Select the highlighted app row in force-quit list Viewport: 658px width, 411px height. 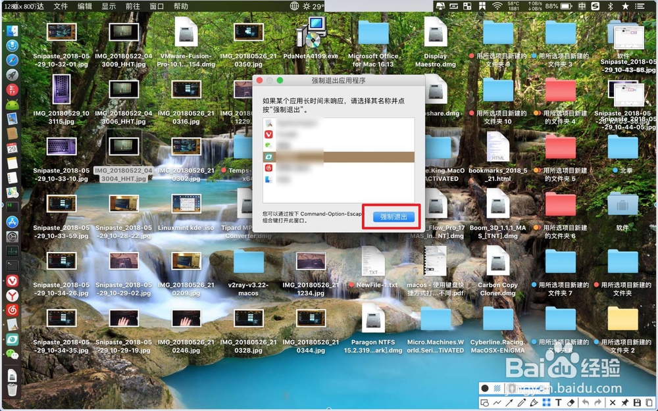pyautogui.click(x=339, y=157)
